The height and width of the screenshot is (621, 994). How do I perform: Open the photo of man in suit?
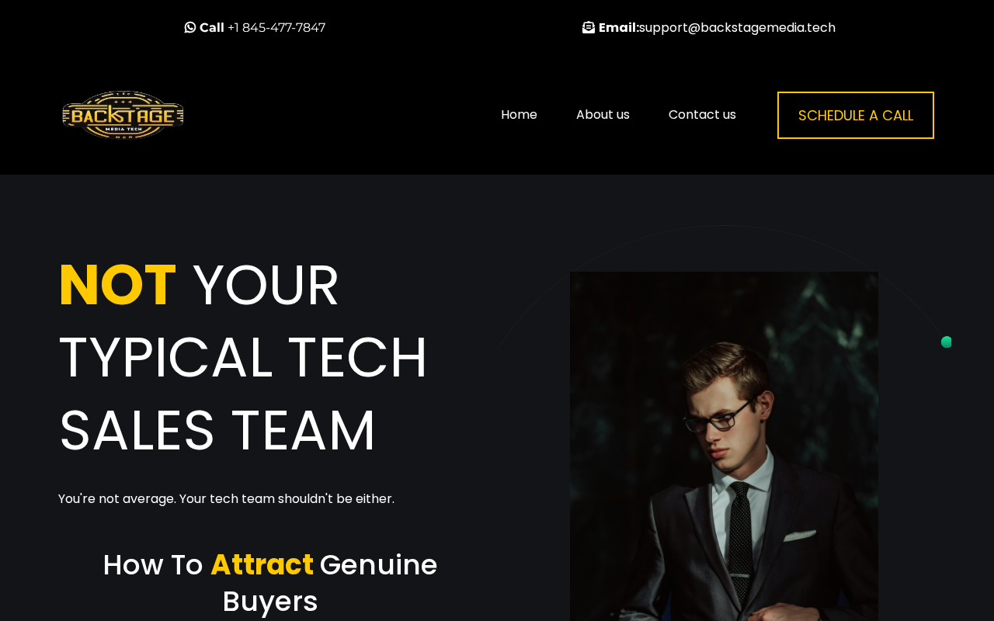coord(724,446)
